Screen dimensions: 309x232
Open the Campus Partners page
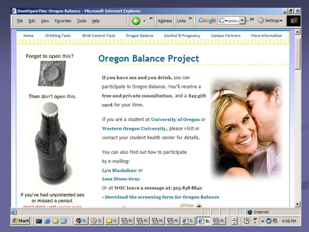(226, 36)
